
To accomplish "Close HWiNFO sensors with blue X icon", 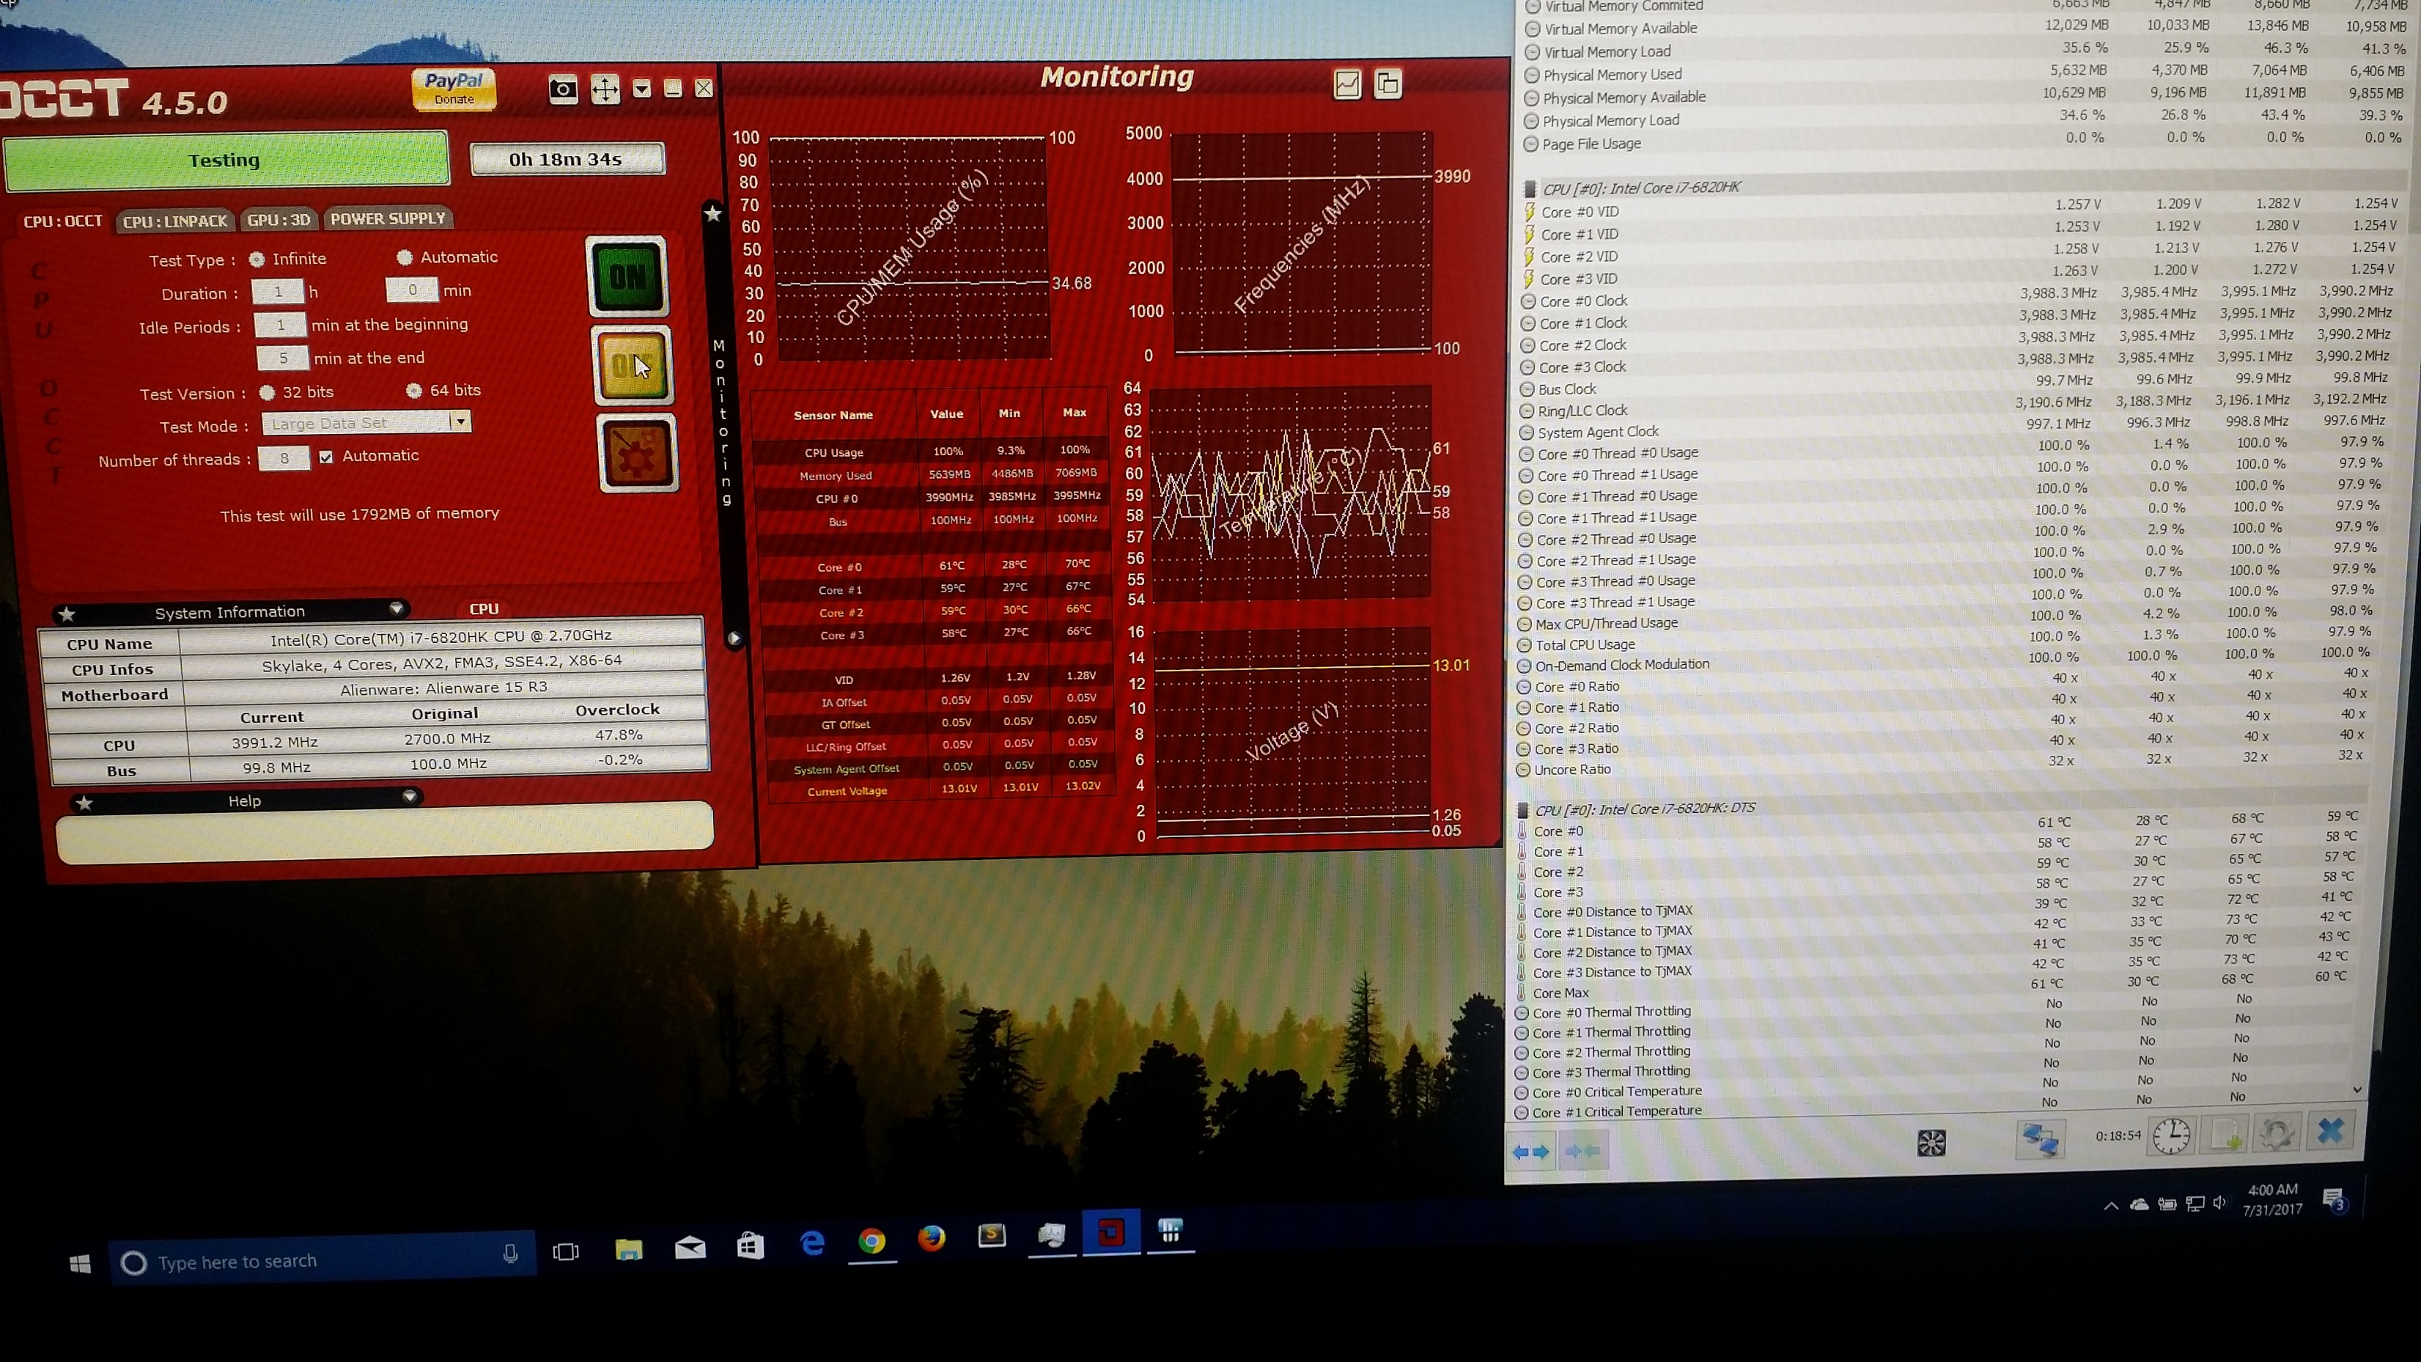I will [2331, 1131].
